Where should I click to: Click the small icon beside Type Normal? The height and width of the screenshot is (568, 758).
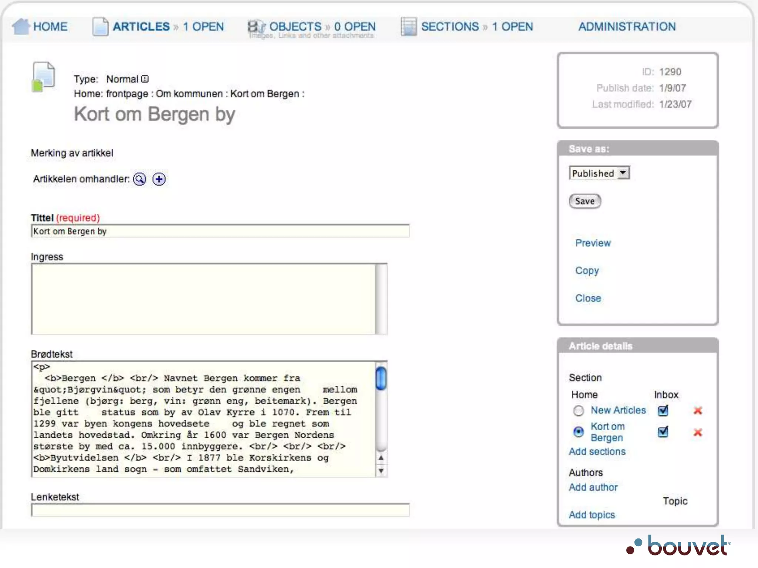(x=145, y=79)
